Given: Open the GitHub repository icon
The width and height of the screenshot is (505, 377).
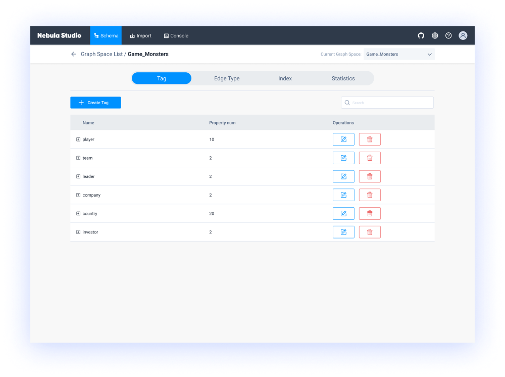Looking at the screenshot, I should point(421,35).
